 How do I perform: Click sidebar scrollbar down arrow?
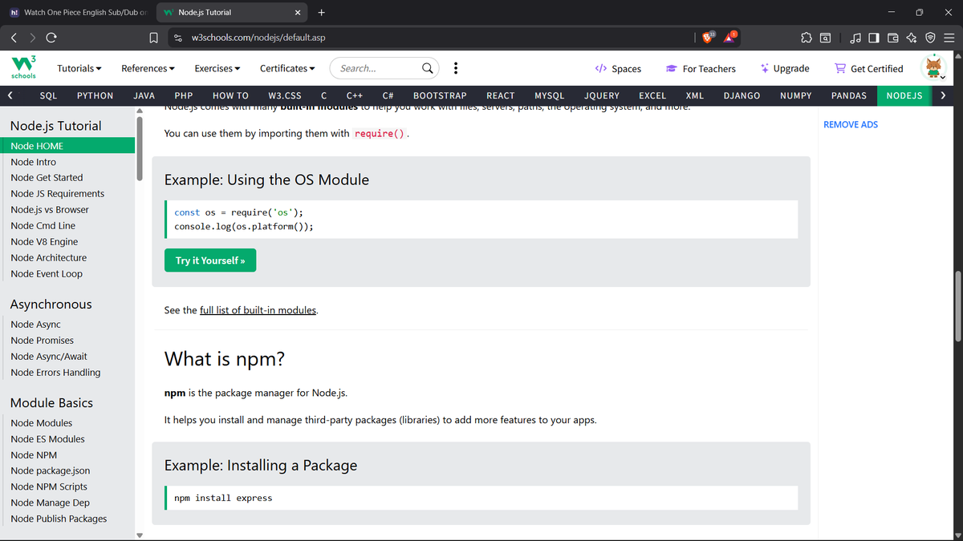point(140,535)
